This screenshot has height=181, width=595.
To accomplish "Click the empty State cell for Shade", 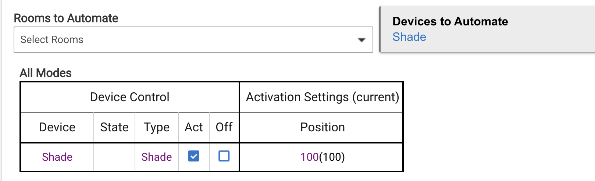I will point(114,157).
